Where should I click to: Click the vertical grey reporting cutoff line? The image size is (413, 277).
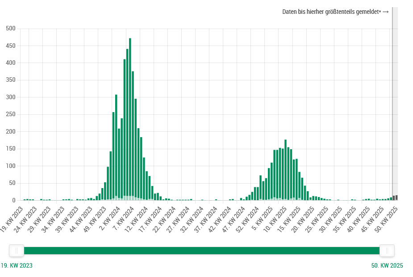click(x=392, y=103)
